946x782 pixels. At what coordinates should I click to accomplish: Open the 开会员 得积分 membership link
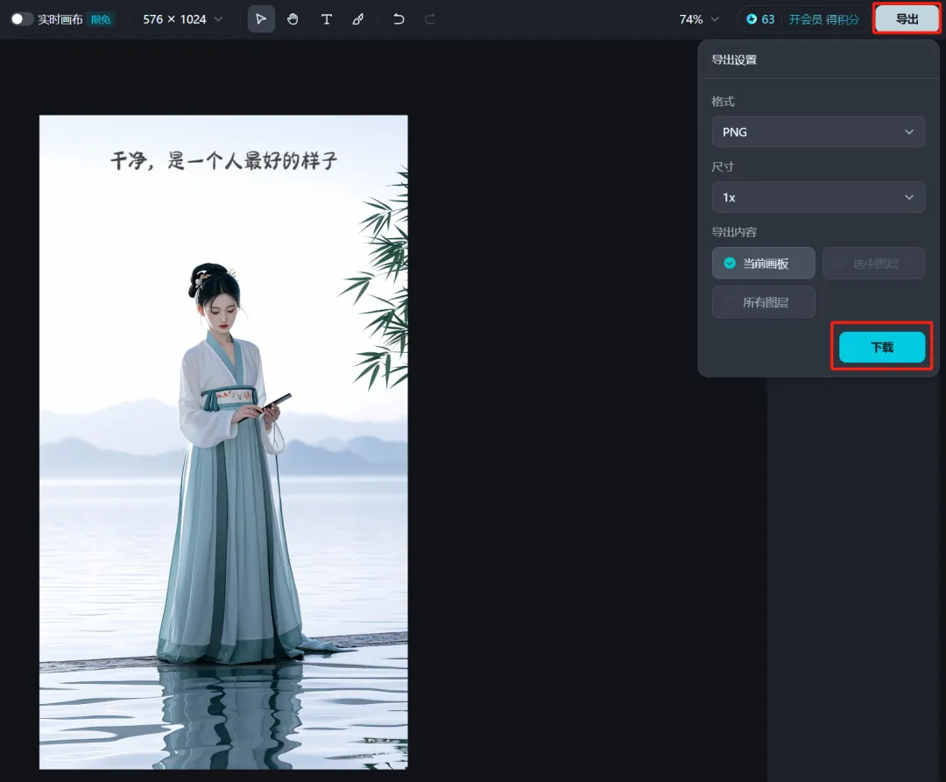(x=823, y=19)
